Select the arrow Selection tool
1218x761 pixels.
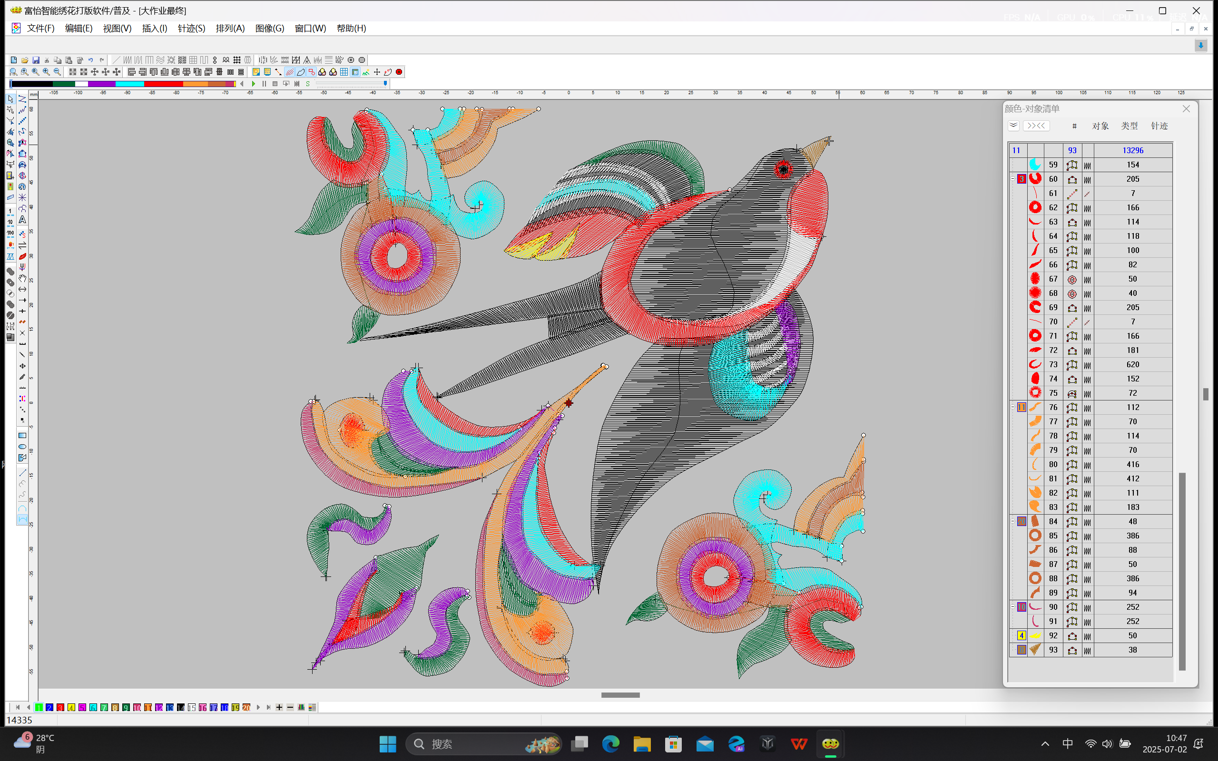pyautogui.click(x=10, y=99)
